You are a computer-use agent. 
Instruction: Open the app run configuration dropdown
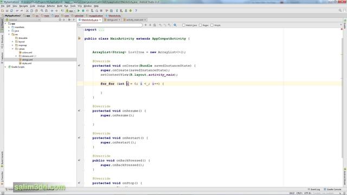(70, 11)
